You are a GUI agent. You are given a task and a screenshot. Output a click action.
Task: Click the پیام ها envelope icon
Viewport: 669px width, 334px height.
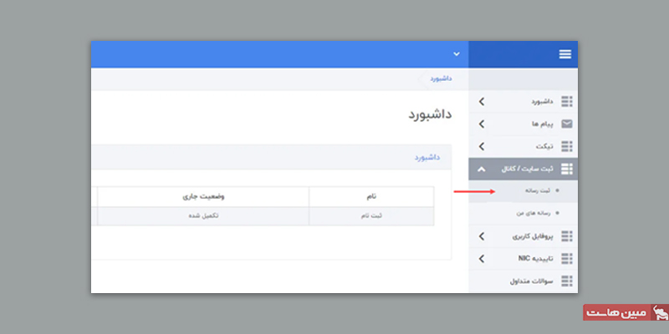(567, 124)
